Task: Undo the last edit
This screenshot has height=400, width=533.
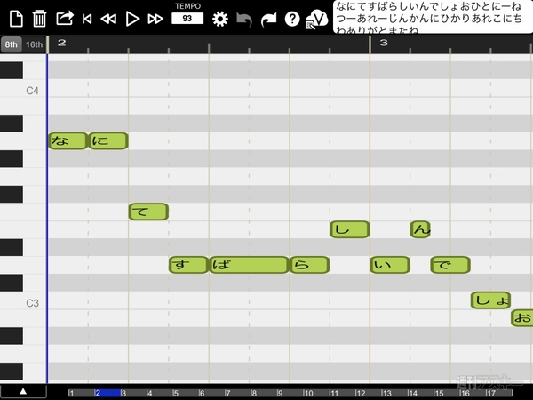Action: coord(244,20)
